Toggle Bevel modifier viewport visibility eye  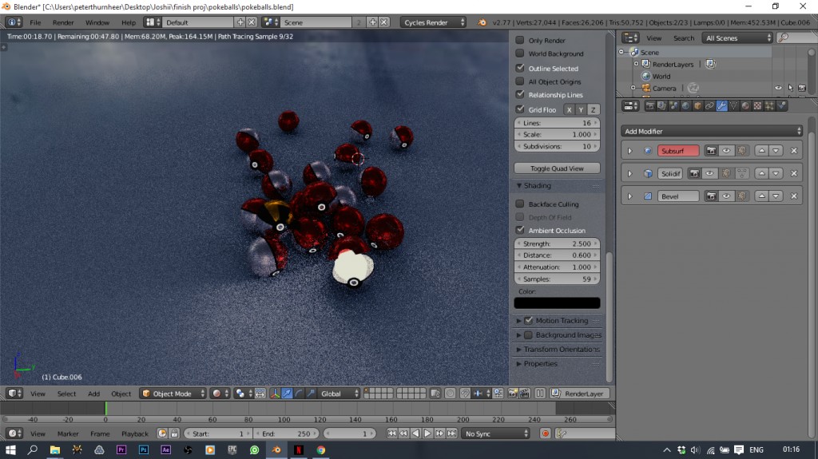726,196
